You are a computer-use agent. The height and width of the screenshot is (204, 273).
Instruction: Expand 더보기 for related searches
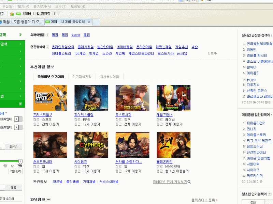[213, 53]
